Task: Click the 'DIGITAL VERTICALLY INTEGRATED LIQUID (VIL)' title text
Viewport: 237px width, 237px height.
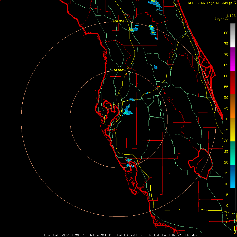Action: coord(92,235)
